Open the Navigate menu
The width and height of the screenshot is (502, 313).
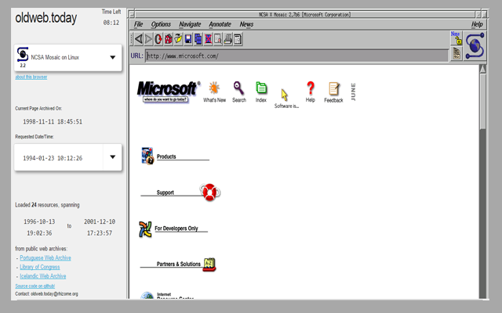[189, 24]
